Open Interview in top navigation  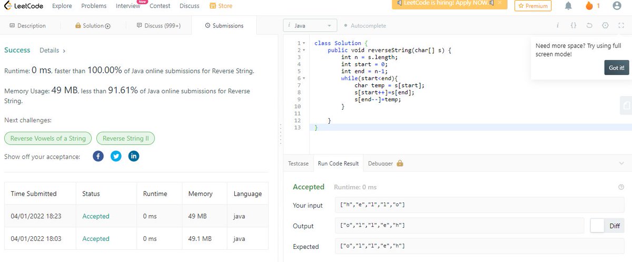coord(128,6)
